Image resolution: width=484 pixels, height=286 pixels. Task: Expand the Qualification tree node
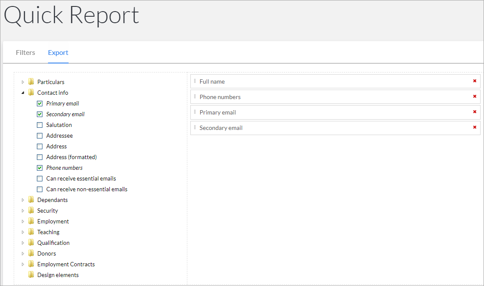point(23,243)
